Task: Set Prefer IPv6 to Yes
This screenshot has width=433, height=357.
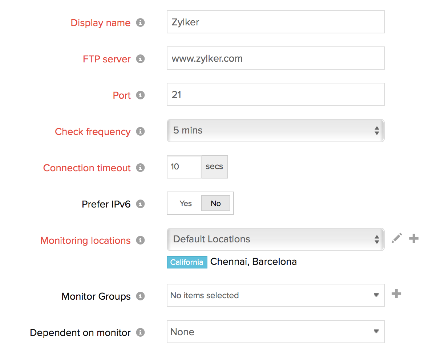Action: [185, 204]
